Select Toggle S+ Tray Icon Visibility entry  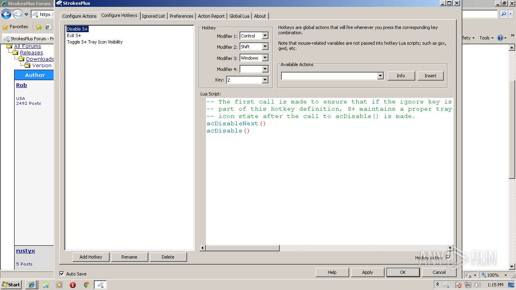(95, 42)
